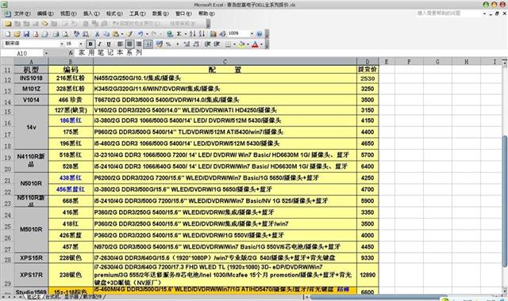
Task: Toggle Underline formatting button
Action: click(x=109, y=44)
